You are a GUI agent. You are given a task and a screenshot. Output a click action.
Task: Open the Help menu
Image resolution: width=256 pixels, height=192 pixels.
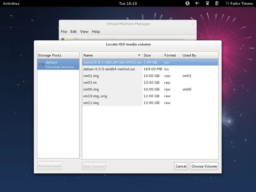click(x=96, y=32)
